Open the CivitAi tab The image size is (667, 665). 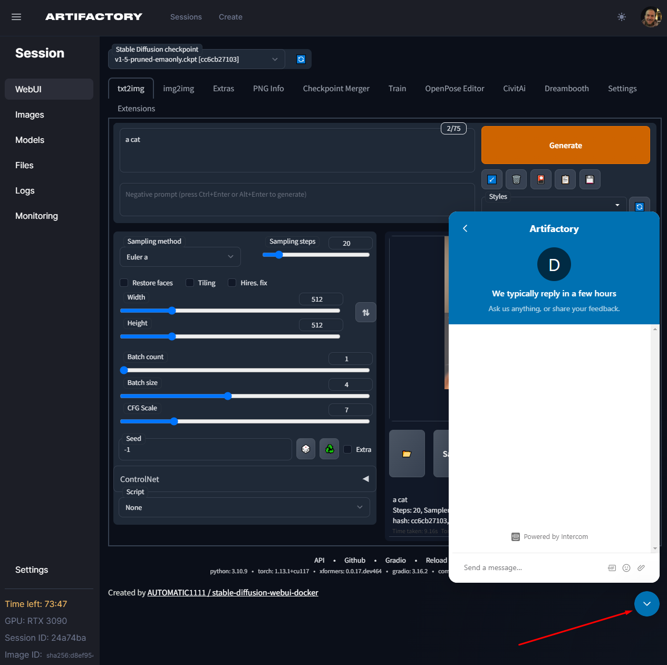514,89
